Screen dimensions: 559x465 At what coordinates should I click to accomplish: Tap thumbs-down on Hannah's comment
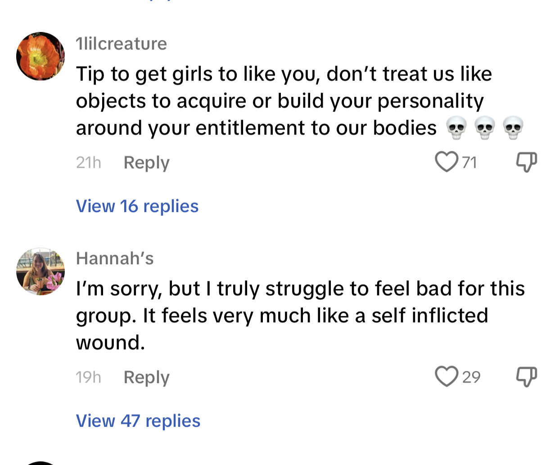tap(526, 376)
